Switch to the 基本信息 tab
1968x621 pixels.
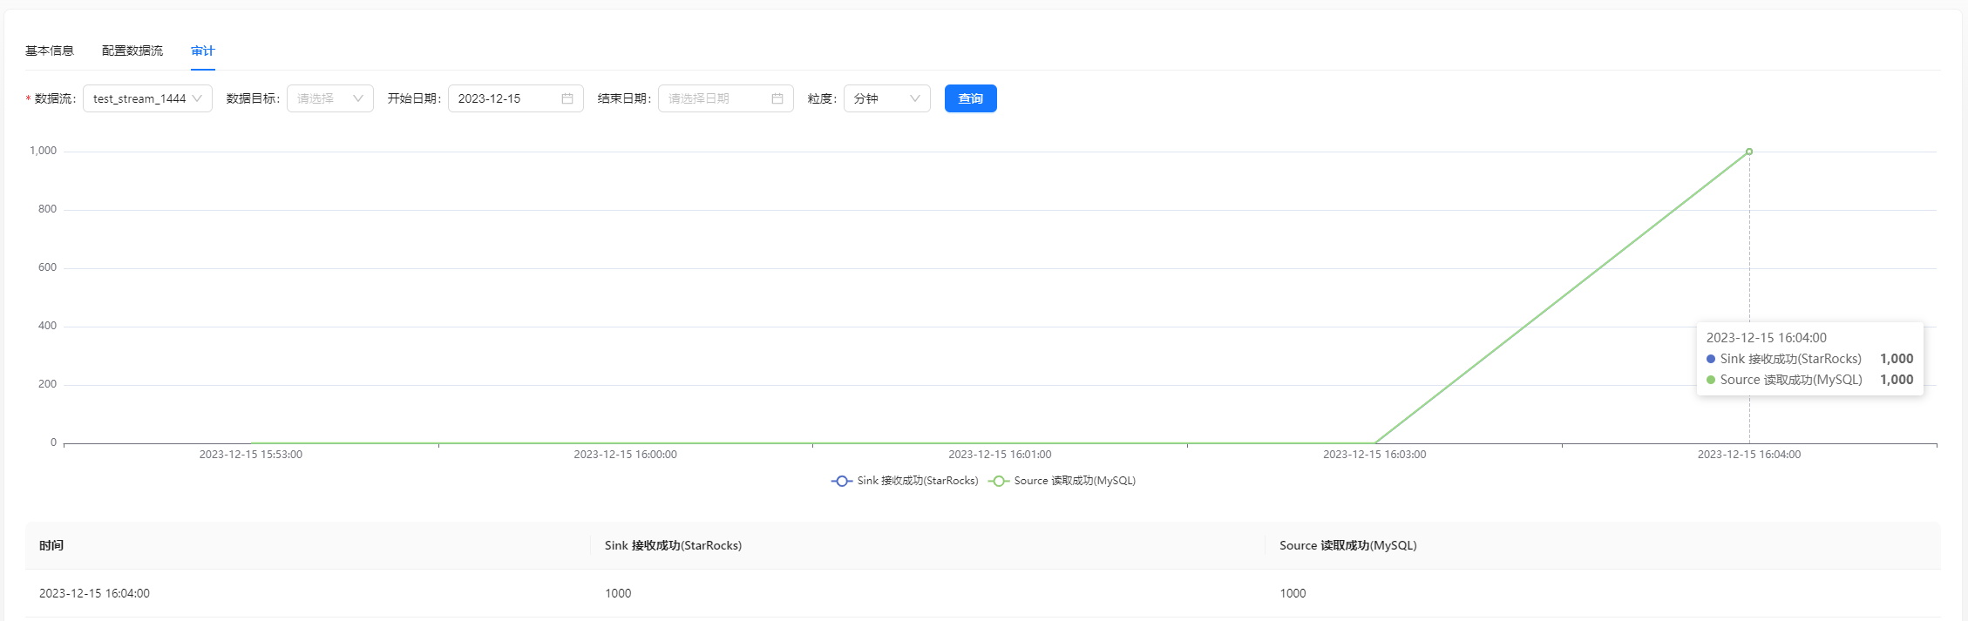point(50,51)
